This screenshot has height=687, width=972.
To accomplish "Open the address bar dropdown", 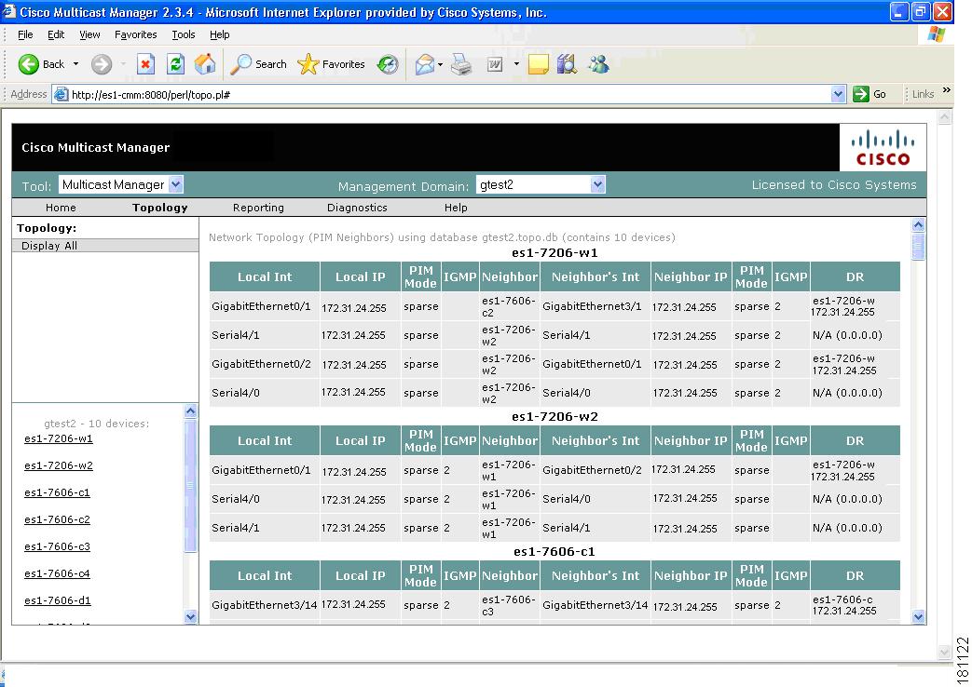I will pos(838,94).
